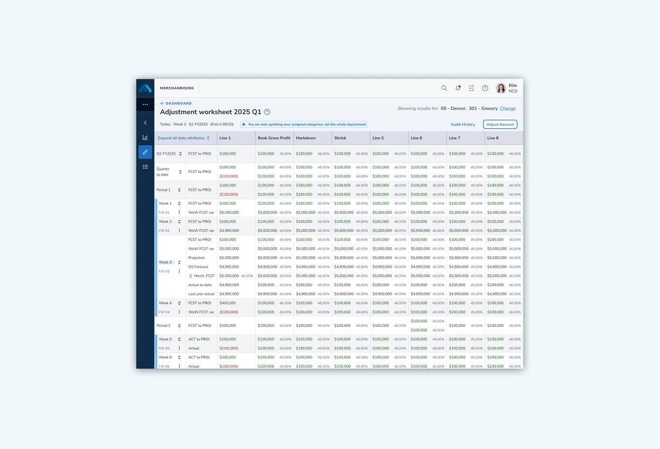Select the pencil edit icon in sidebar
This screenshot has height=449, width=660.
click(145, 152)
